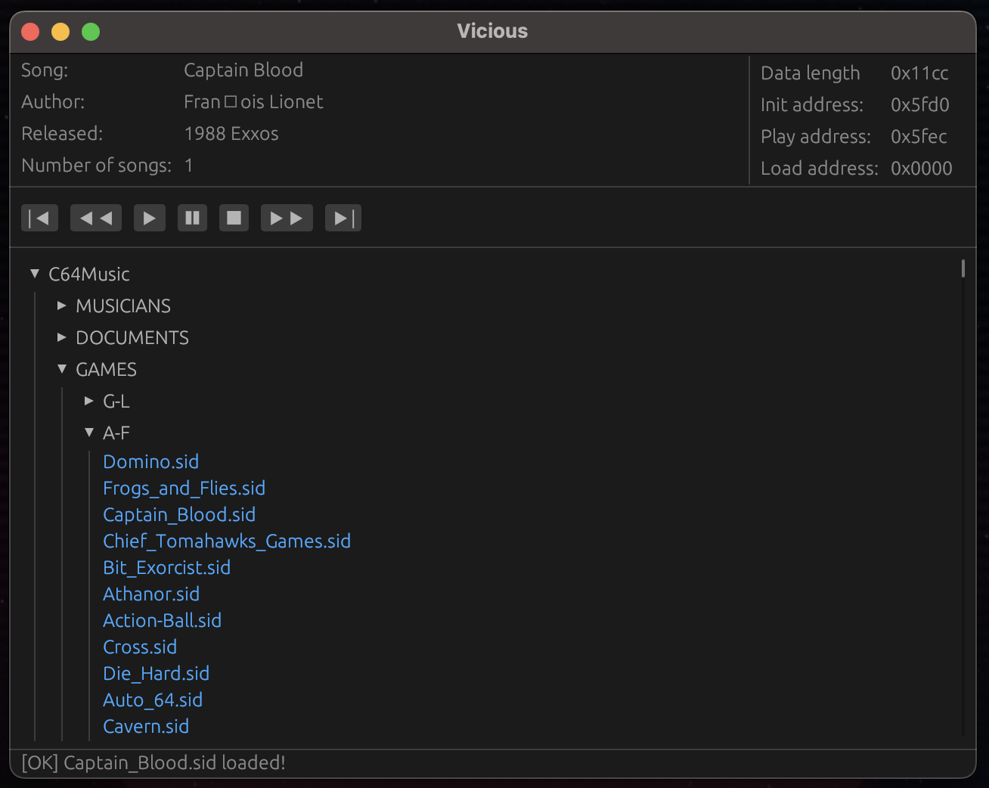Viewport: 989px width, 788px height.
Task: Pause the Captain Blood song
Action: click(x=192, y=218)
